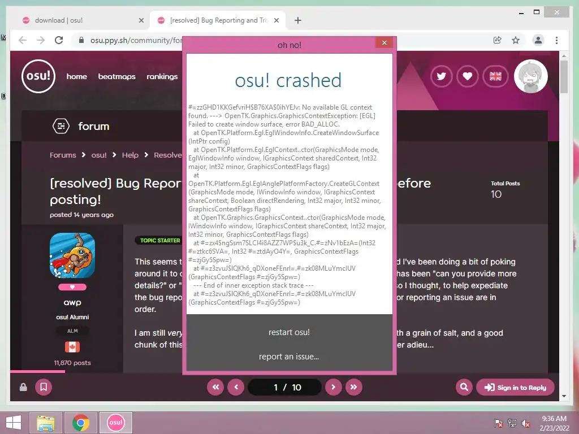Click Chrome taskbar icon
The width and height of the screenshot is (579, 434).
pos(81,423)
